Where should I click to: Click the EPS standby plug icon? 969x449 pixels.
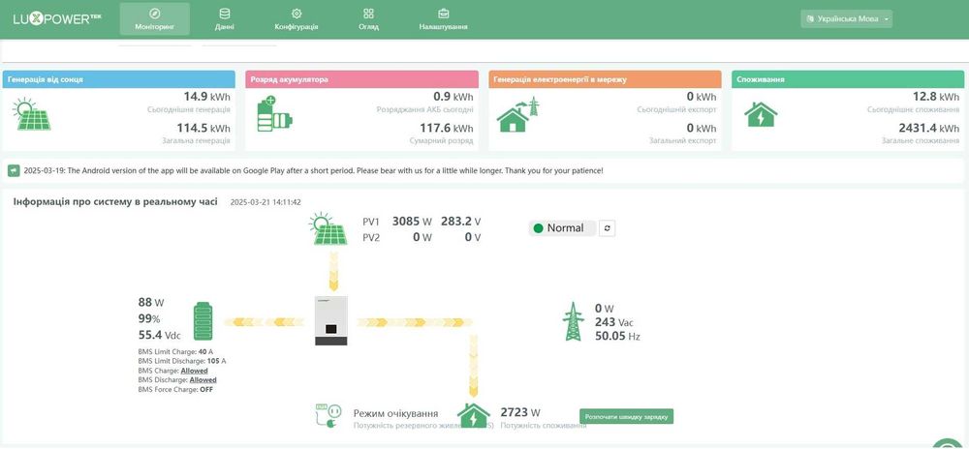[328, 416]
